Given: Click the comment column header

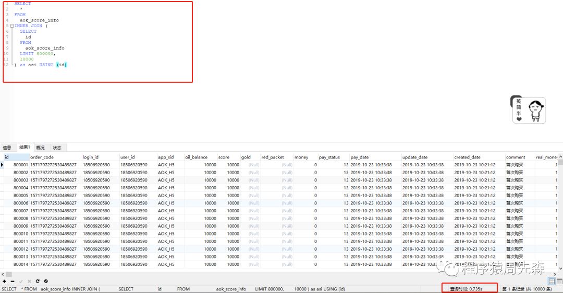Looking at the screenshot, I should 520,157.
